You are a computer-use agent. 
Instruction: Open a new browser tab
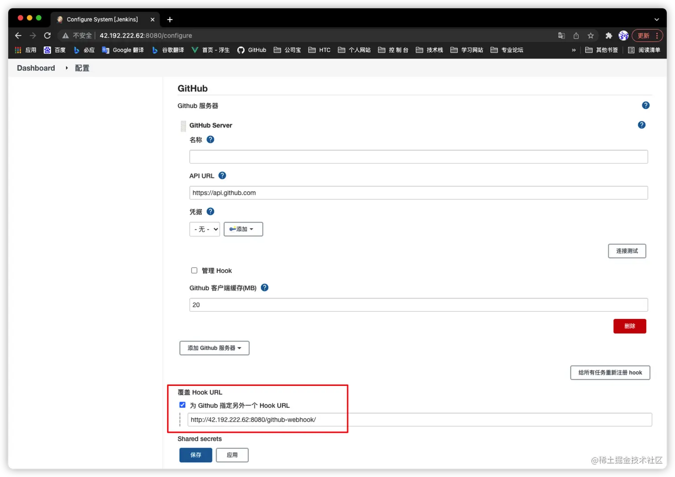pyautogui.click(x=170, y=20)
